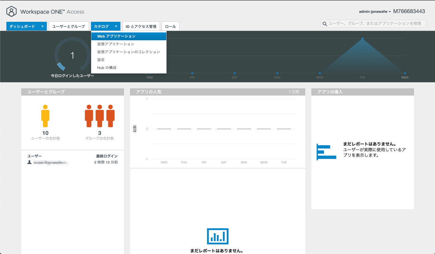This screenshot has height=254, width=435.
Task: Click the FRI data point on login chart
Action: 192,73
